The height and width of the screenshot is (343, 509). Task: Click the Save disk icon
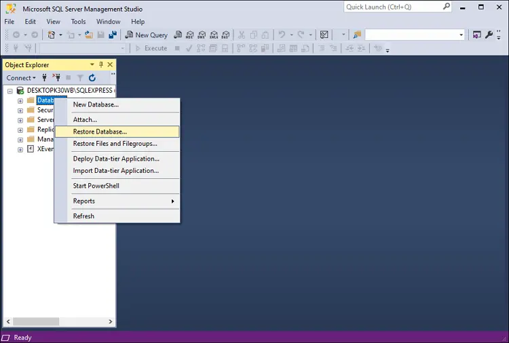pyautogui.click(x=101, y=35)
